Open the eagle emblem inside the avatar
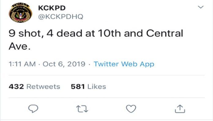The image size is (213, 121). point(21,15)
